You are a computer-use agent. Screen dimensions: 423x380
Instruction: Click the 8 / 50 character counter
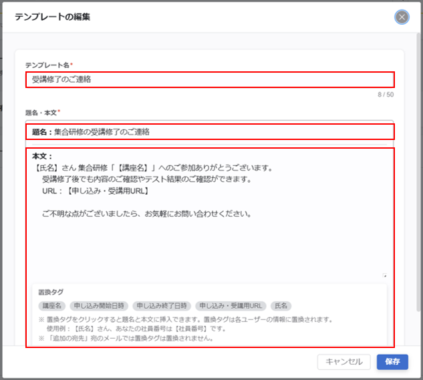(x=386, y=95)
